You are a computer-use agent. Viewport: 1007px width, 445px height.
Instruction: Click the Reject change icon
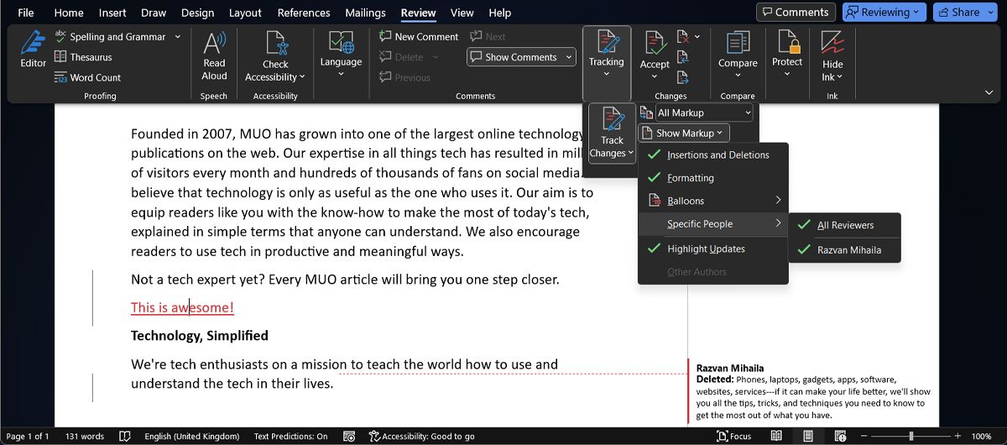pyautogui.click(x=681, y=37)
